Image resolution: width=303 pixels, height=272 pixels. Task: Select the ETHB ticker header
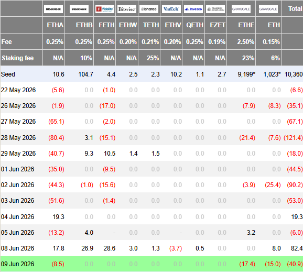tap(84, 25)
